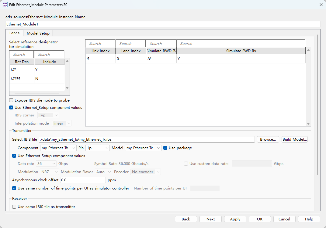Click the Browse... button for IBIS file
326x228 pixels.
tap(268, 139)
